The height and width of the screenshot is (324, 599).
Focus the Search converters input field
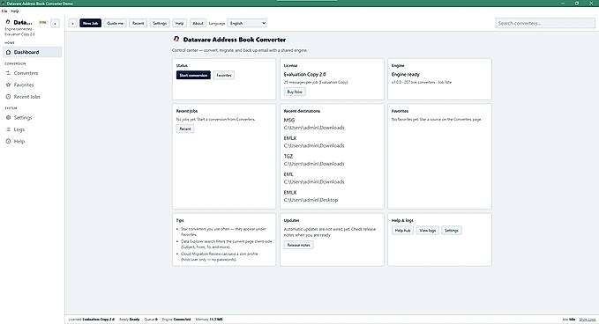(545, 23)
